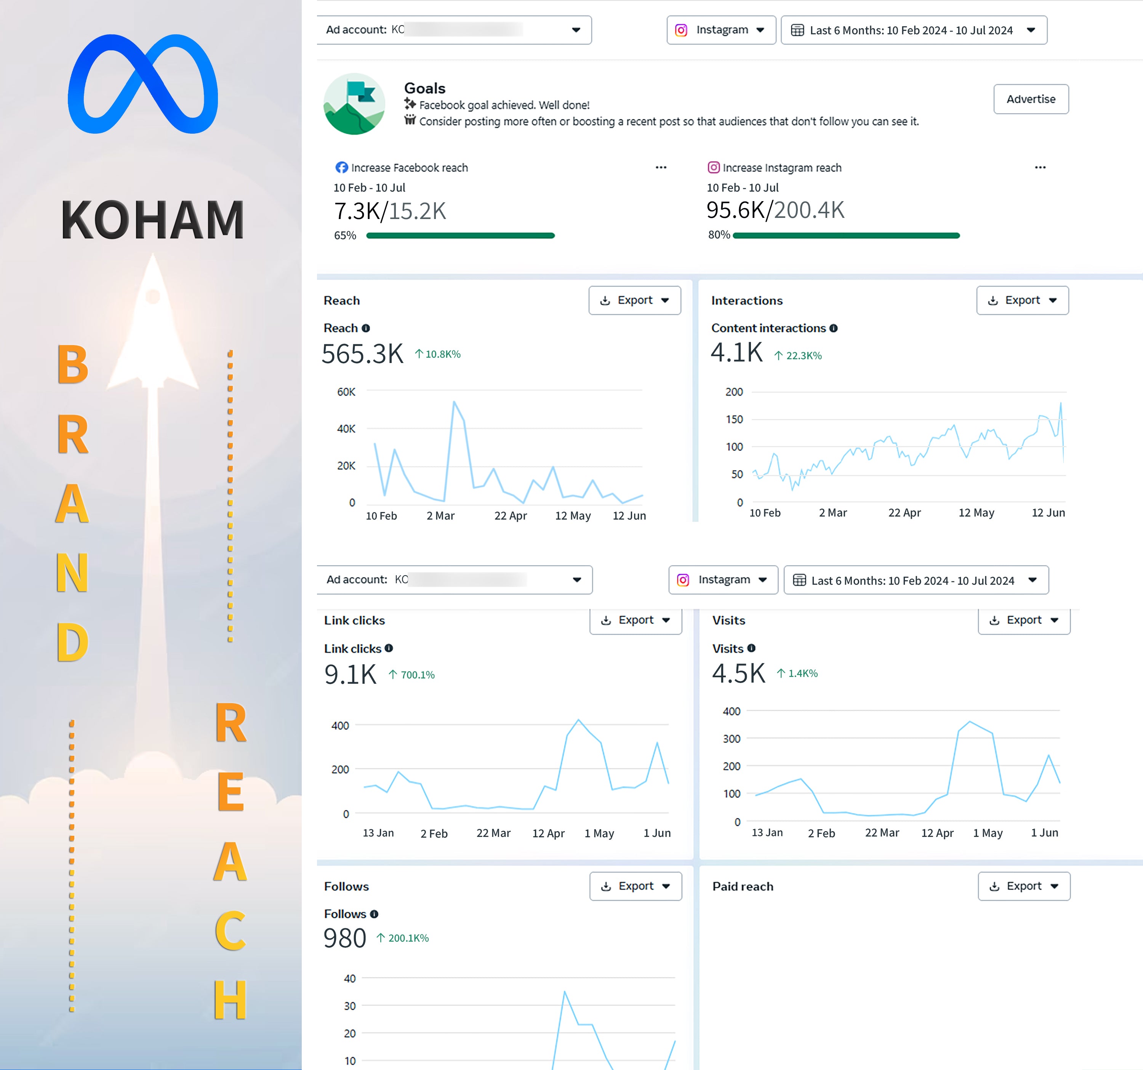1143x1070 pixels.
Task: Export the Interactions chart data
Action: (x=1022, y=300)
